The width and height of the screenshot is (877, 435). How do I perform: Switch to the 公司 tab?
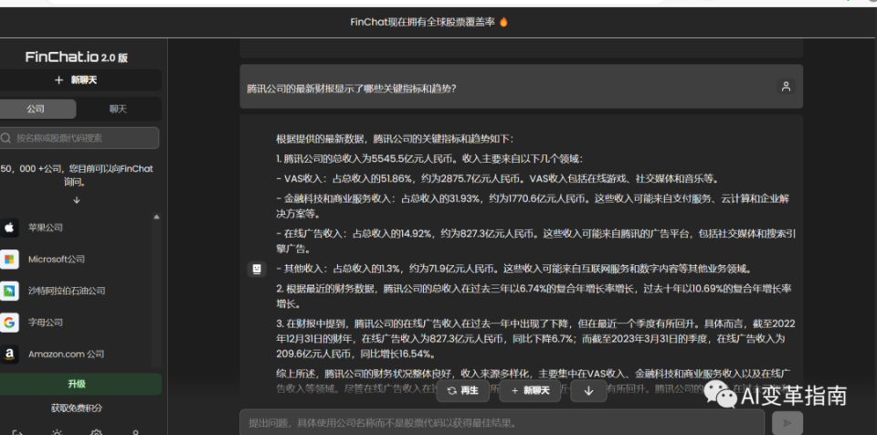coord(36,109)
